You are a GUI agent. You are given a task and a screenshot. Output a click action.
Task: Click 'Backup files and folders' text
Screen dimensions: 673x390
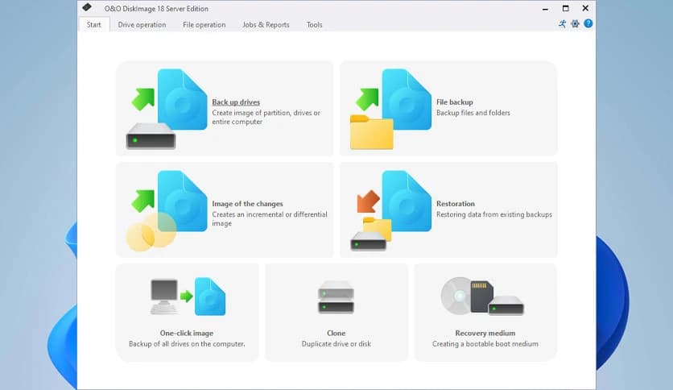pos(473,113)
